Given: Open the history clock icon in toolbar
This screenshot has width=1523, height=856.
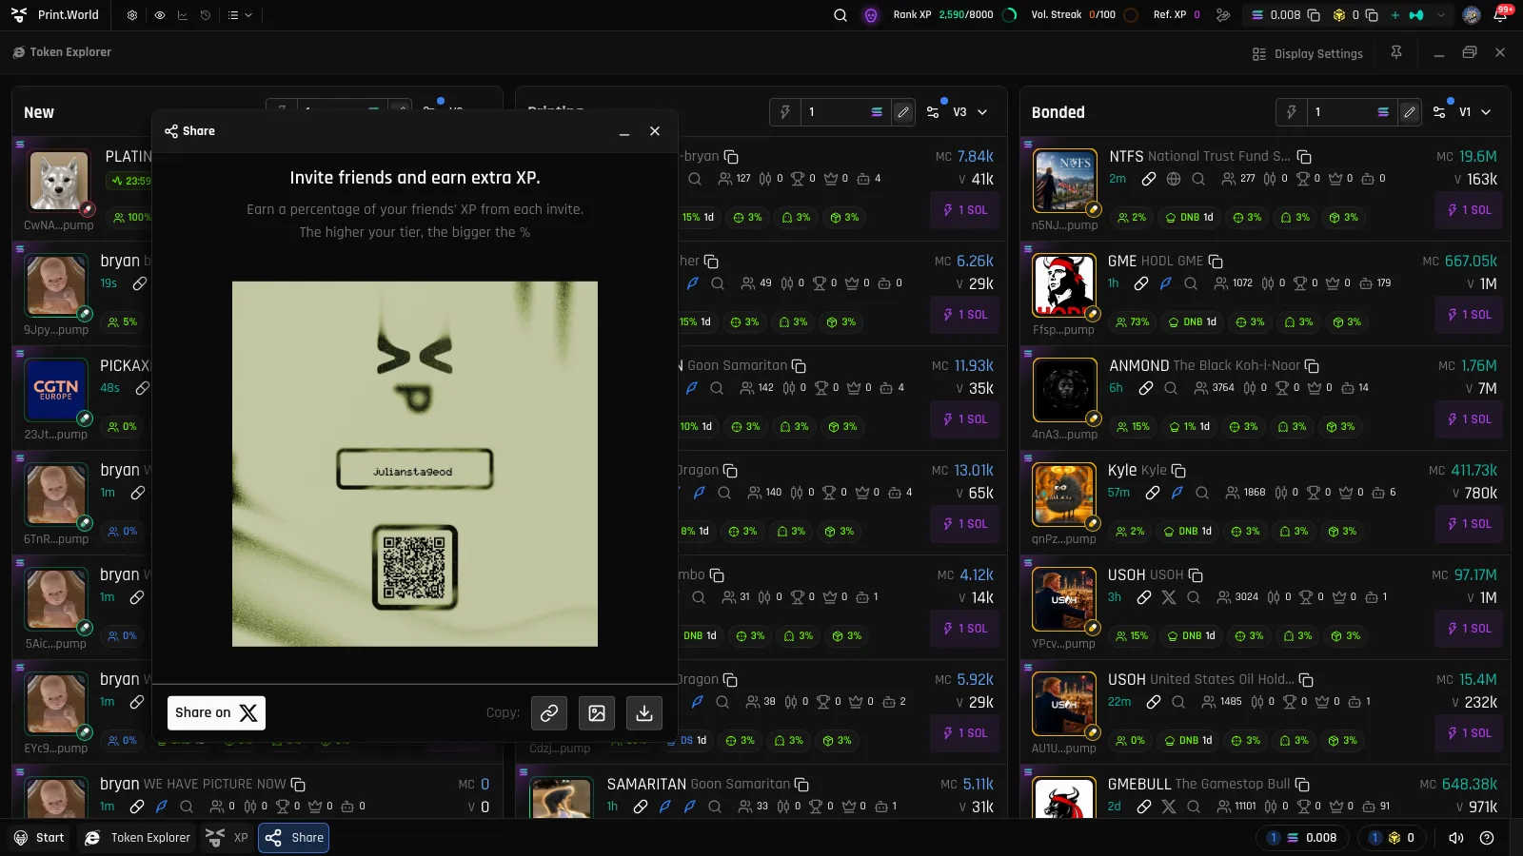Looking at the screenshot, I should [x=206, y=15].
